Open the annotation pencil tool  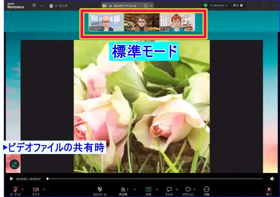(14, 164)
